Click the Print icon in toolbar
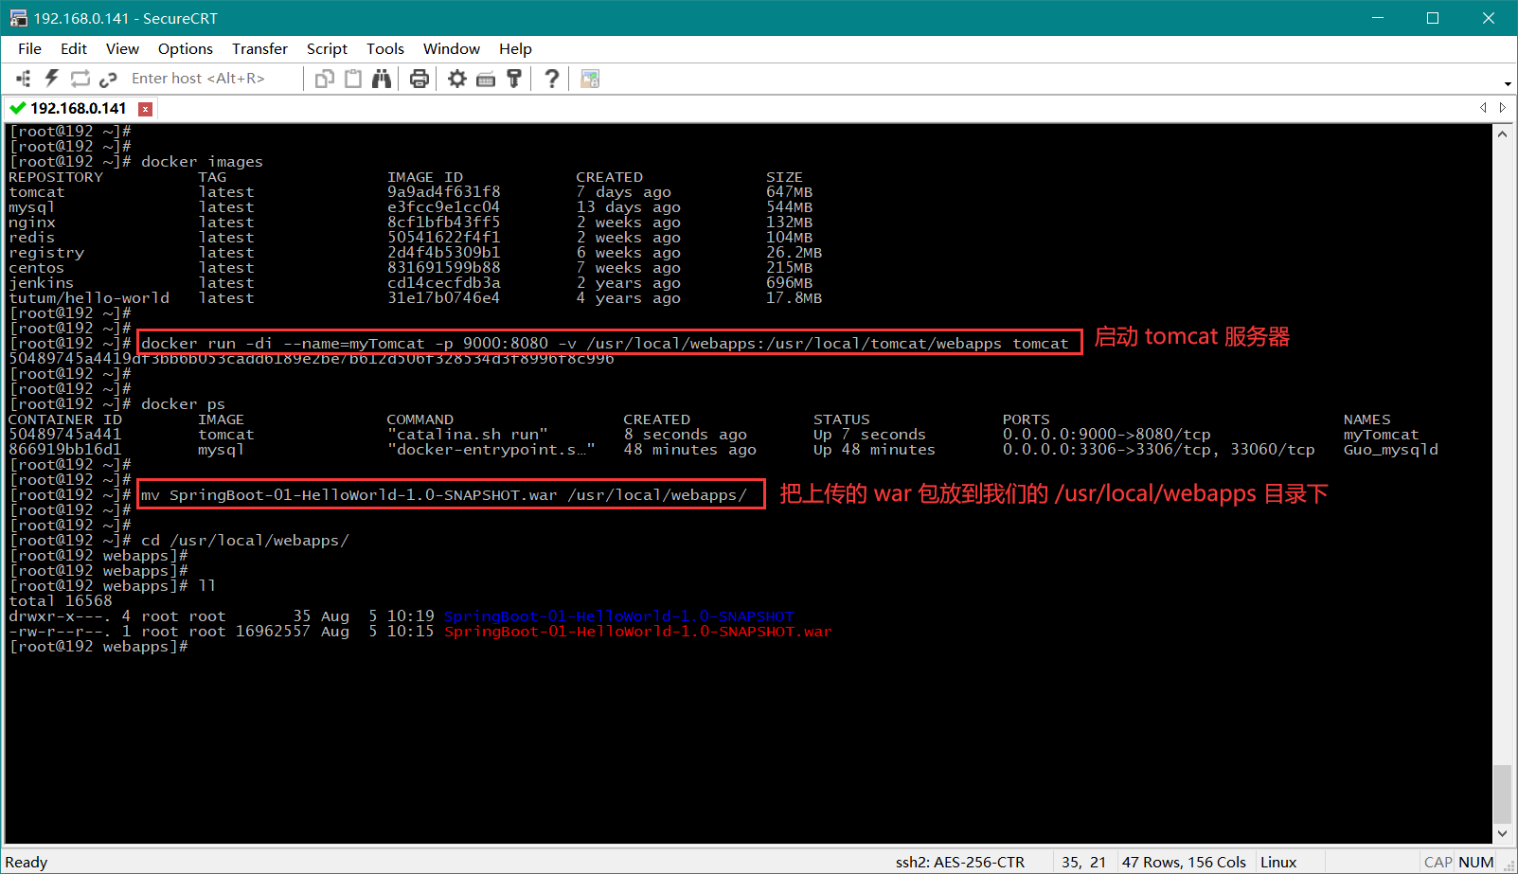 420,79
